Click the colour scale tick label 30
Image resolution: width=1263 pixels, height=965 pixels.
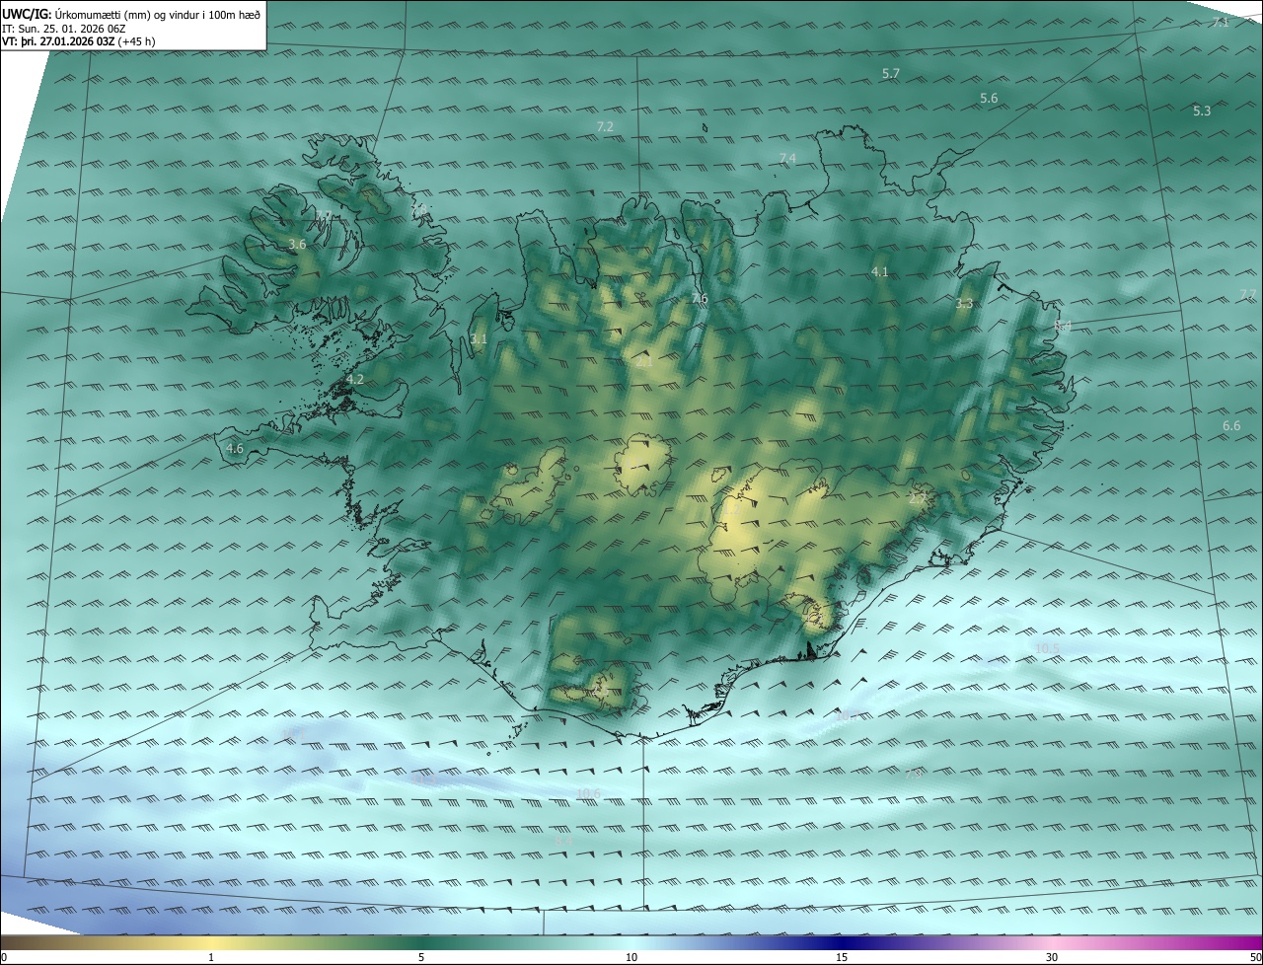pyautogui.click(x=1052, y=957)
